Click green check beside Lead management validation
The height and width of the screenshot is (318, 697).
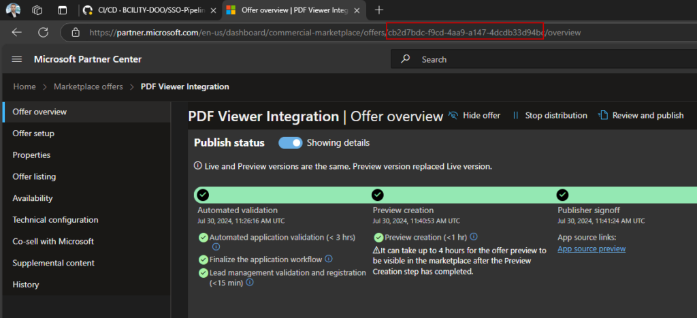pos(203,272)
